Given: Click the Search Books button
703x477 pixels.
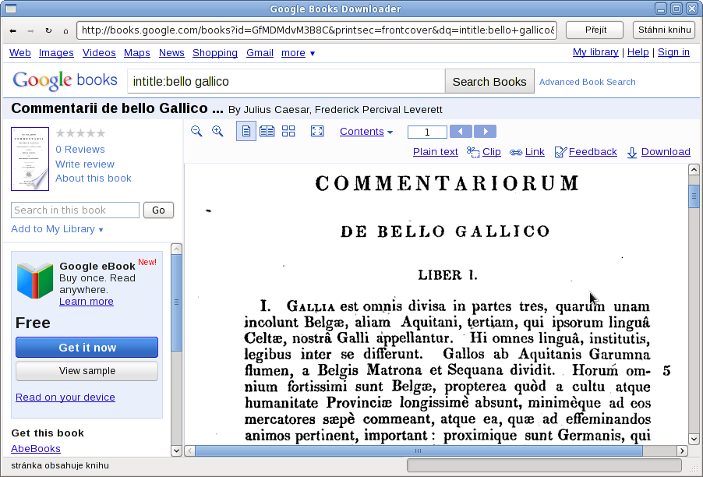Looking at the screenshot, I should 489,82.
